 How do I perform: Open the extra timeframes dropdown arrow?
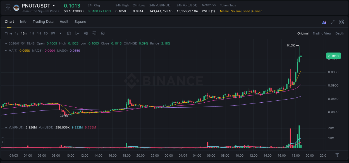[60, 33]
